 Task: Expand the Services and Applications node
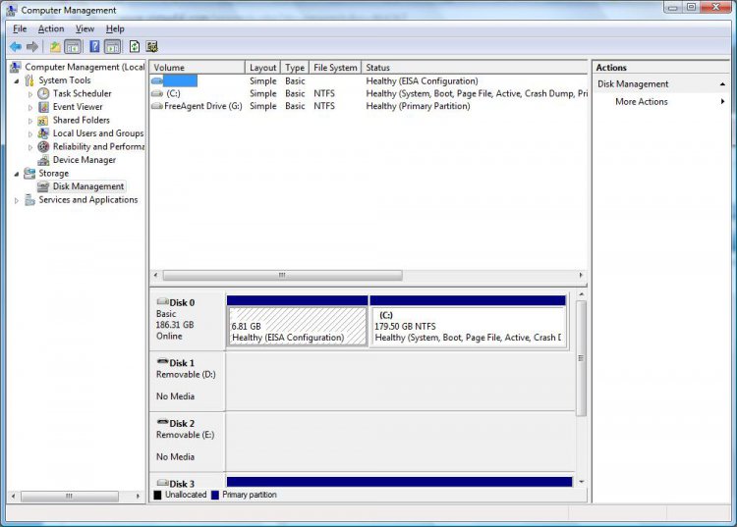17,200
